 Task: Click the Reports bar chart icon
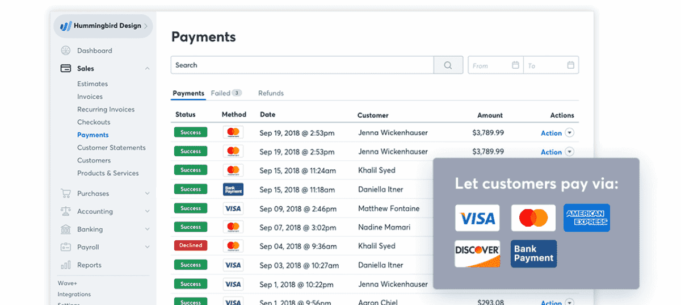click(x=66, y=265)
